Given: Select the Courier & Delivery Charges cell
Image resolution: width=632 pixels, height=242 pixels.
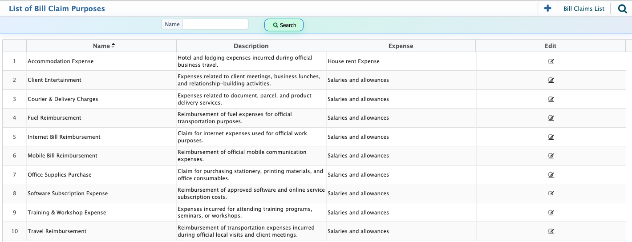Looking at the screenshot, I should (101, 99).
